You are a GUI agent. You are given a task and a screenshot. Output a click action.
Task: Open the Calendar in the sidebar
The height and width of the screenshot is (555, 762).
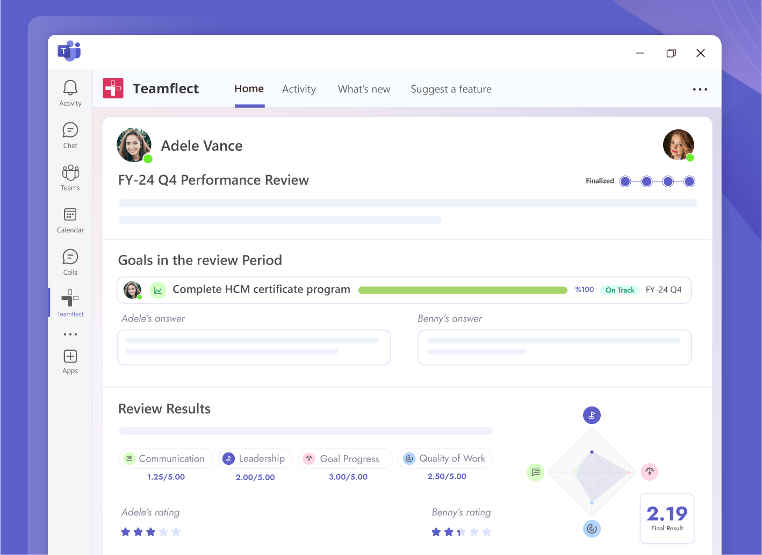[70, 221]
